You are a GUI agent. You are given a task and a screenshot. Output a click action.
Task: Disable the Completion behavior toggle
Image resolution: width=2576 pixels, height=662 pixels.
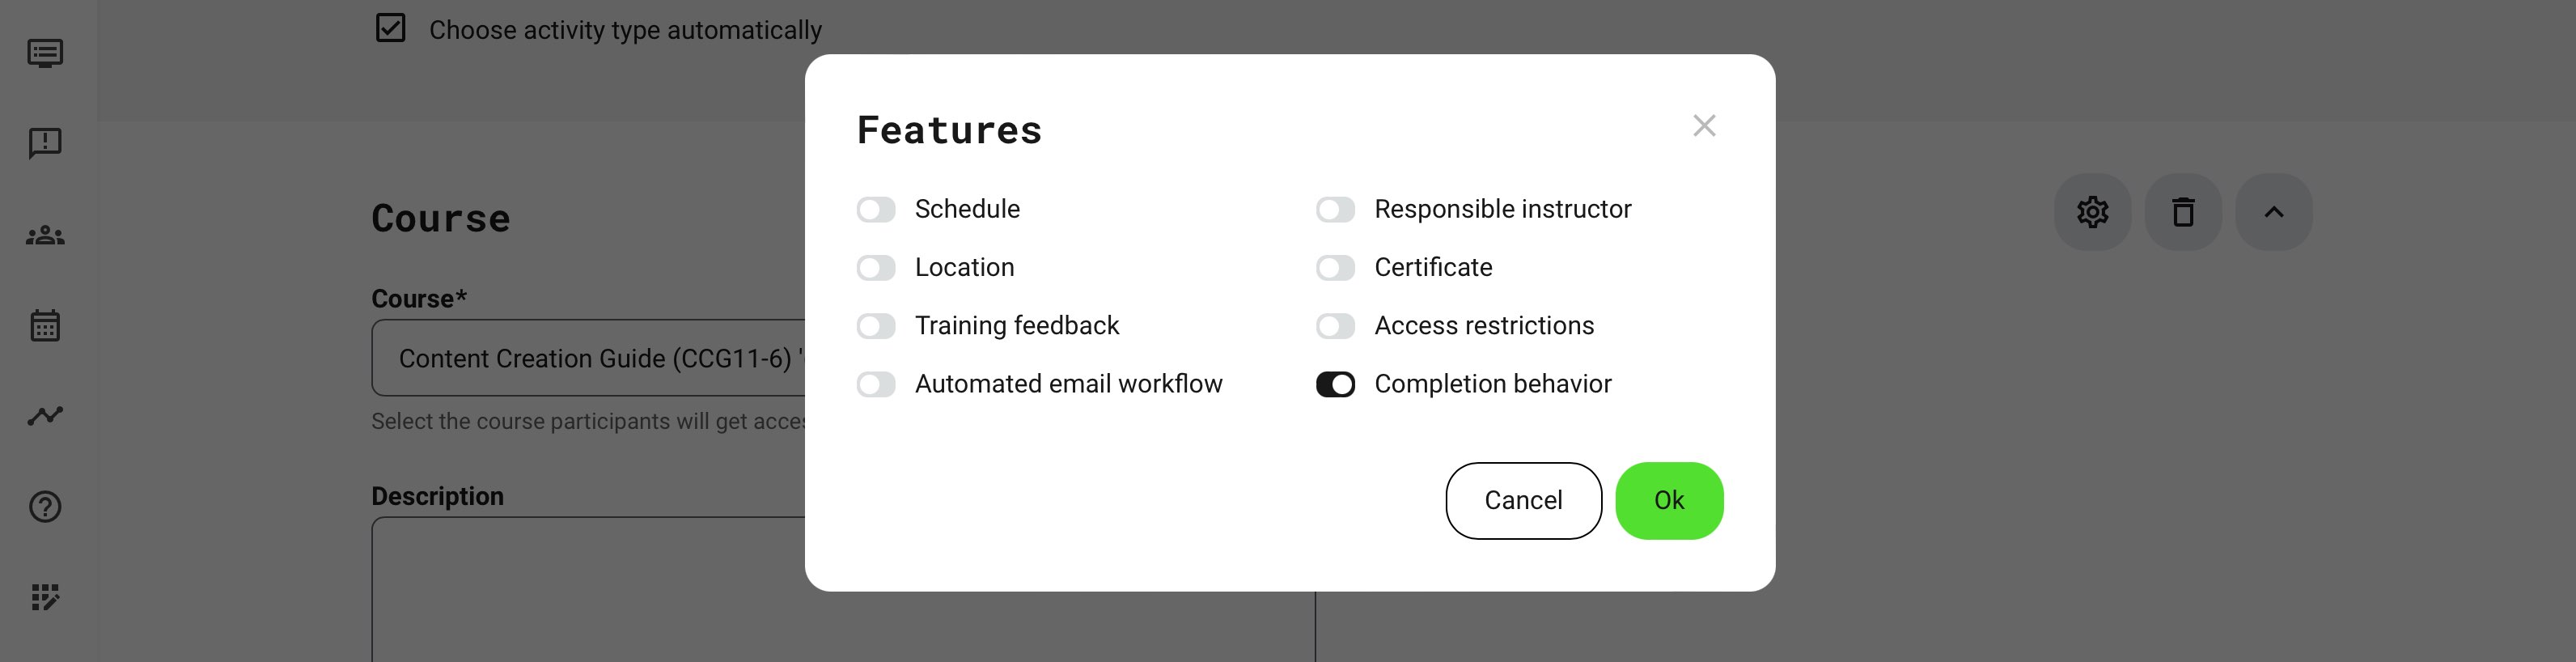point(1335,385)
